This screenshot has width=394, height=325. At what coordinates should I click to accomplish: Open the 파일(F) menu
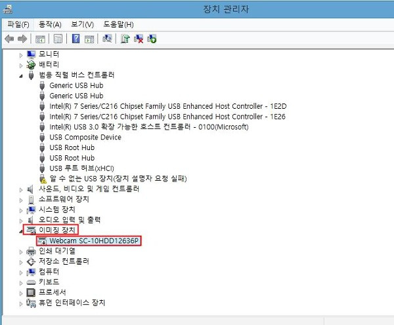pos(18,24)
